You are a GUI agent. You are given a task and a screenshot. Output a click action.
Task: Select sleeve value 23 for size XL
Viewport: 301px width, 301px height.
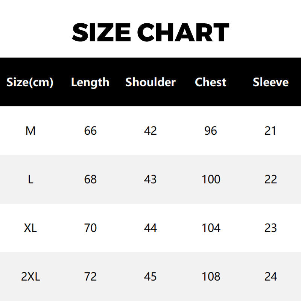[271, 228]
